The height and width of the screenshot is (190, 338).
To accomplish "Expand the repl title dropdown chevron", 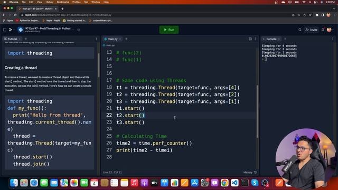I will pos(73,30).
